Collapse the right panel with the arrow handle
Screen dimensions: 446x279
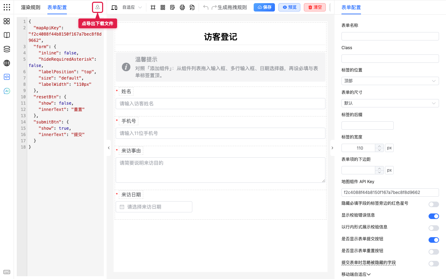click(x=332, y=148)
